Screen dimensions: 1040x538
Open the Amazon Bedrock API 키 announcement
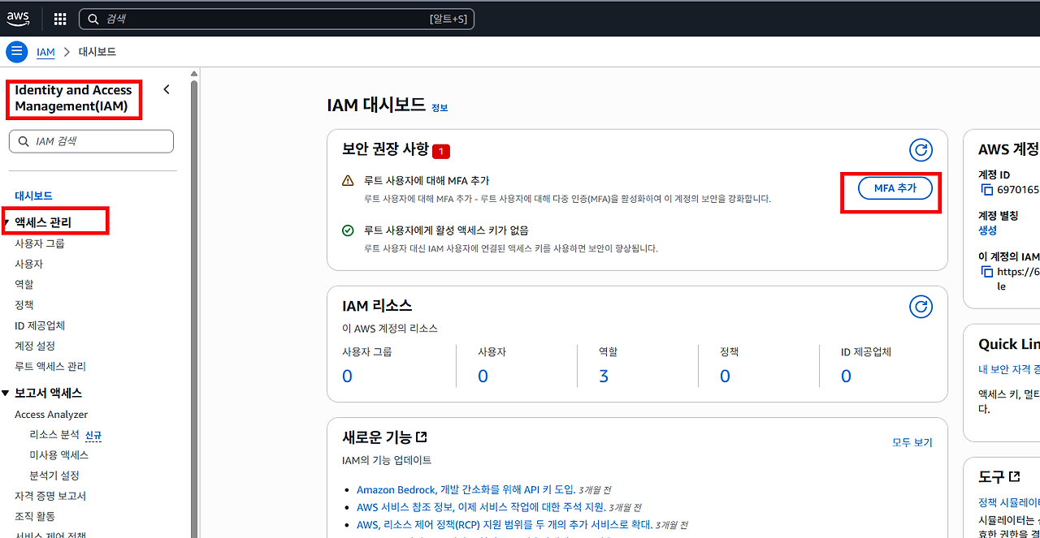click(466, 490)
